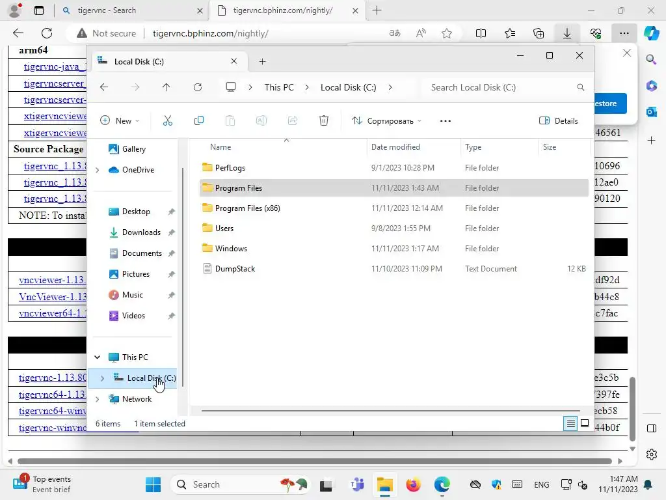The height and width of the screenshot is (500, 666).
Task: Open tigervnc64-1.13 link on the web page
Action: pos(52,395)
